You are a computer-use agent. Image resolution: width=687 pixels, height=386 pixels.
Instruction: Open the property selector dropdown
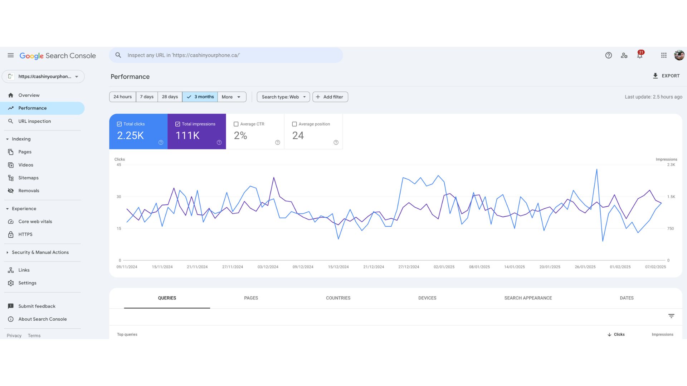point(43,76)
